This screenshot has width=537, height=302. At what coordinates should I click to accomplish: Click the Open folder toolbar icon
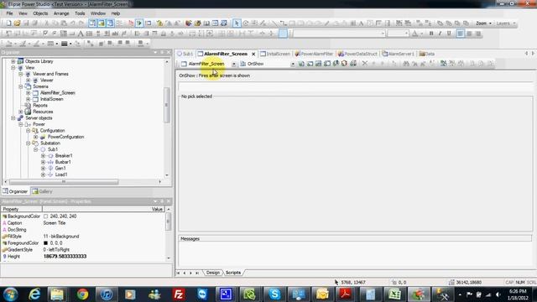coord(17,23)
